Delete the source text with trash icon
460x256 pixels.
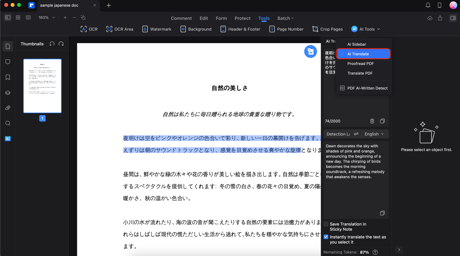pyautogui.click(x=372, y=121)
